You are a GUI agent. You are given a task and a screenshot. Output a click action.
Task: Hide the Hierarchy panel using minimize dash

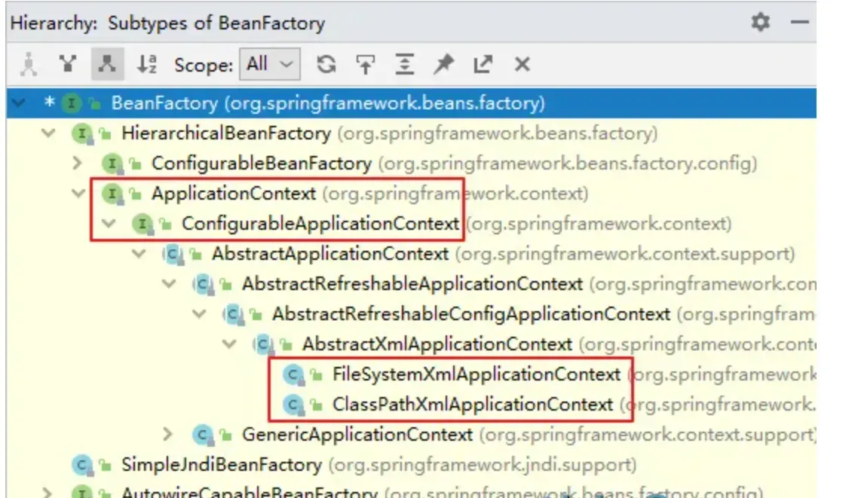(x=799, y=23)
